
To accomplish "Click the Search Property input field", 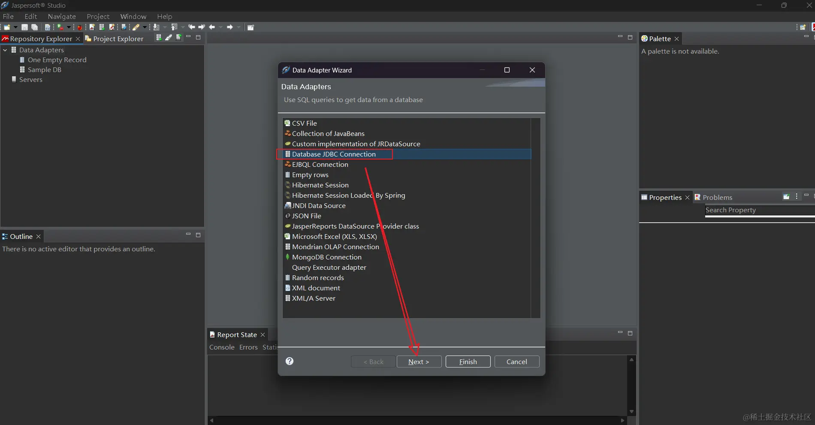I will (760, 210).
